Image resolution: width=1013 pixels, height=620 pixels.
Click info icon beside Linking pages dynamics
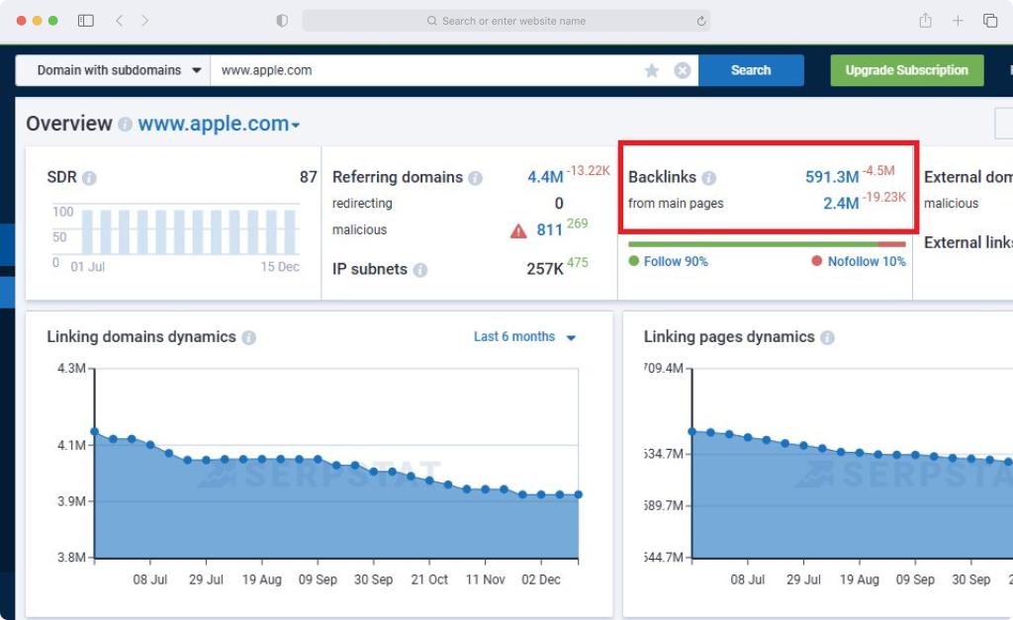click(x=828, y=337)
